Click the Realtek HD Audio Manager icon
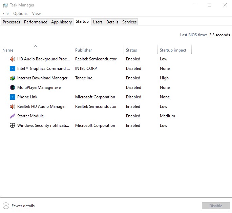Screen dimensions: 232x213 (13, 106)
